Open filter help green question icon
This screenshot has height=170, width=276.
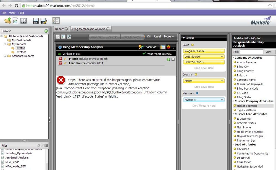(168, 59)
